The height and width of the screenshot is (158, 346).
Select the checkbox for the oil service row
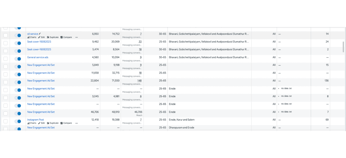pos(5,35)
